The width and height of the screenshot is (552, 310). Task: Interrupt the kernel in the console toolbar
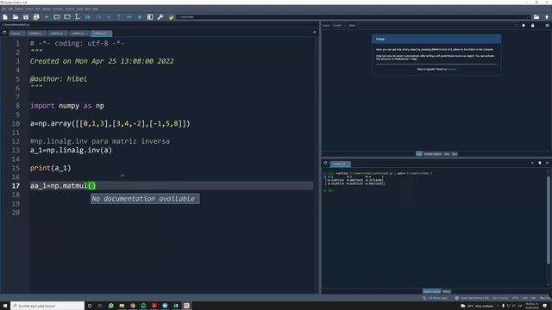click(x=532, y=163)
